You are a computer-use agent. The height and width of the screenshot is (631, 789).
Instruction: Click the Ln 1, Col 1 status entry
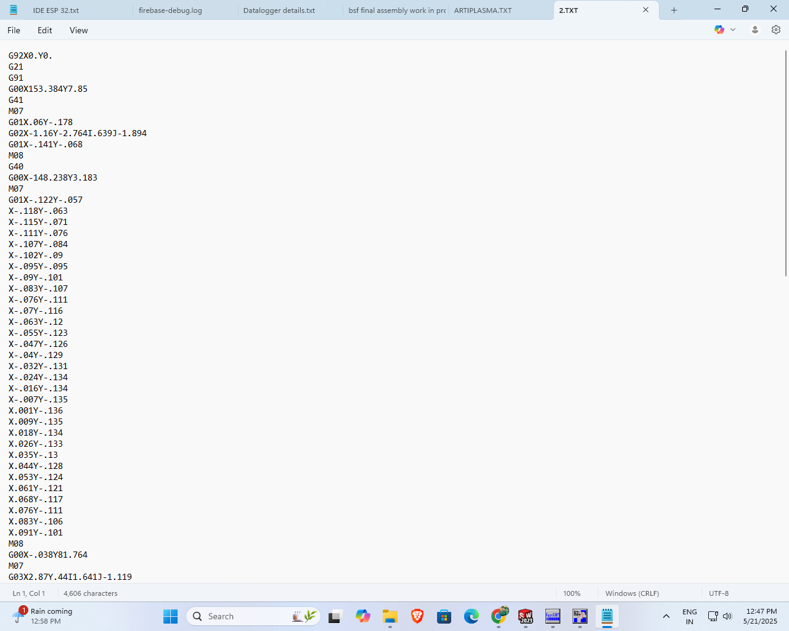(x=29, y=593)
